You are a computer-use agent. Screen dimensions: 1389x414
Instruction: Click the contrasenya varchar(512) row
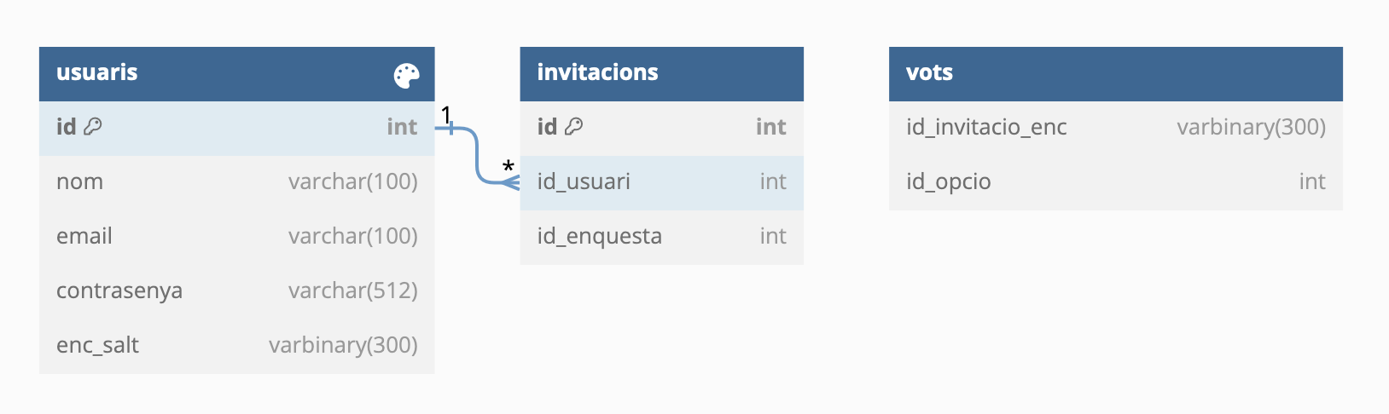pyautogui.click(x=237, y=290)
